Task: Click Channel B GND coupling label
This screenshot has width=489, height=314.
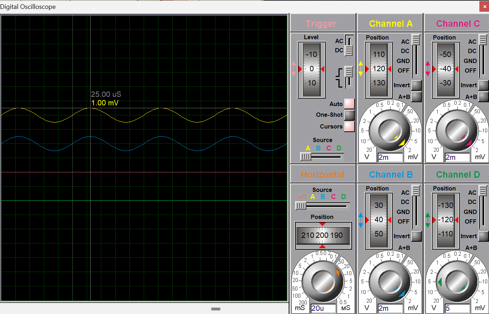Action: tap(403, 212)
